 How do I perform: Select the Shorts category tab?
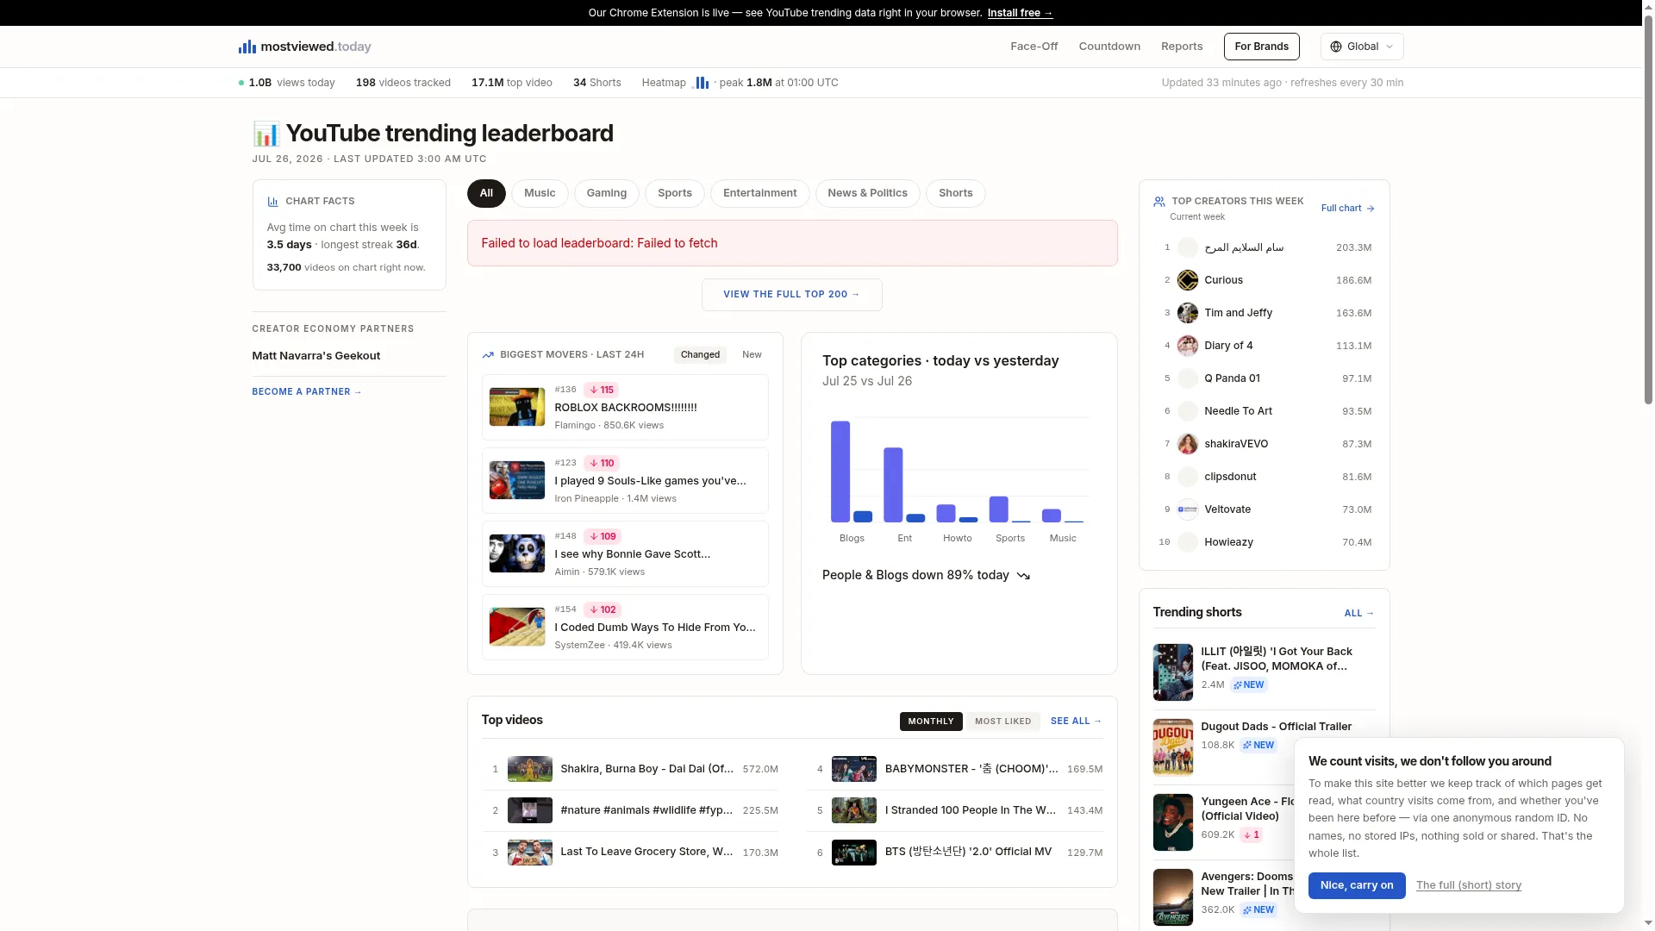pyautogui.click(x=956, y=193)
